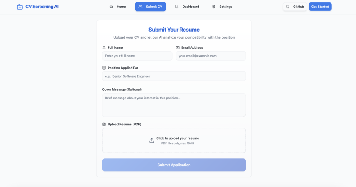The width and height of the screenshot is (356, 187).
Task: Go to the Settings nav item
Action: (x=222, y=7)
